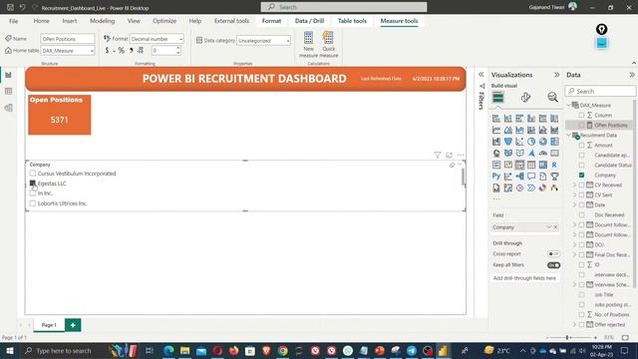Tick the Candidate Status field checkbox
Image resolution: width=638 pixels, height=359 pixels.
[x=581, y=165]
